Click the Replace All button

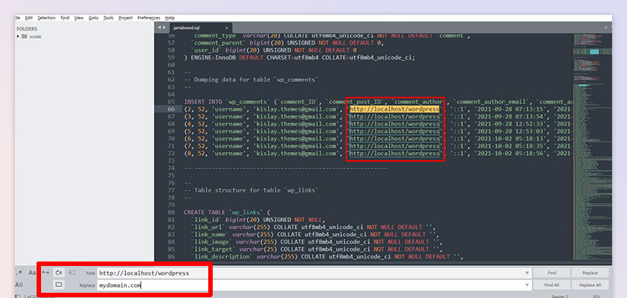click(590, 285)
